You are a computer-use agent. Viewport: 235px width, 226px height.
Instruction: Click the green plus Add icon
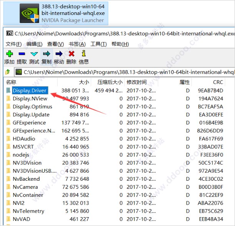click(9, 54)
